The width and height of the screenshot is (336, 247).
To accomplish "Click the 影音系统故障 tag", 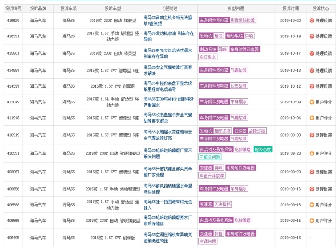I will pyautogui.click(x=243, y=20).
